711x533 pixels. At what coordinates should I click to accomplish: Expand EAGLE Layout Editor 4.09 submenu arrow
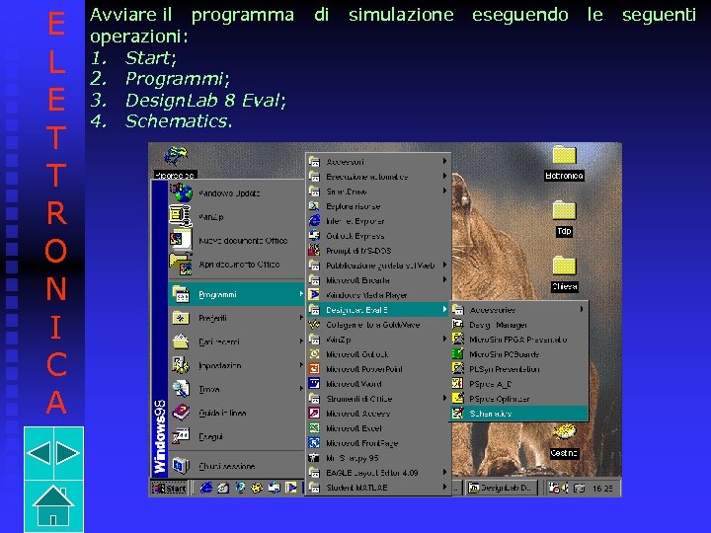pos(444,472)
